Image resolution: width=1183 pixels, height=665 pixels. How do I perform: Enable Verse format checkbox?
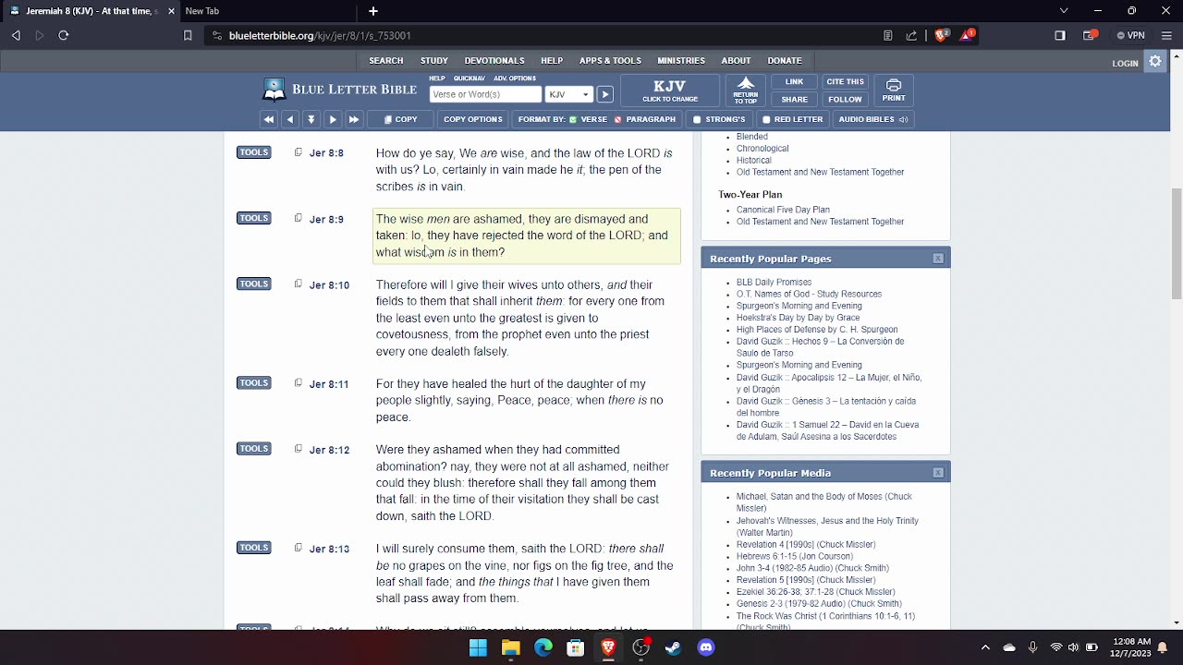574,119
